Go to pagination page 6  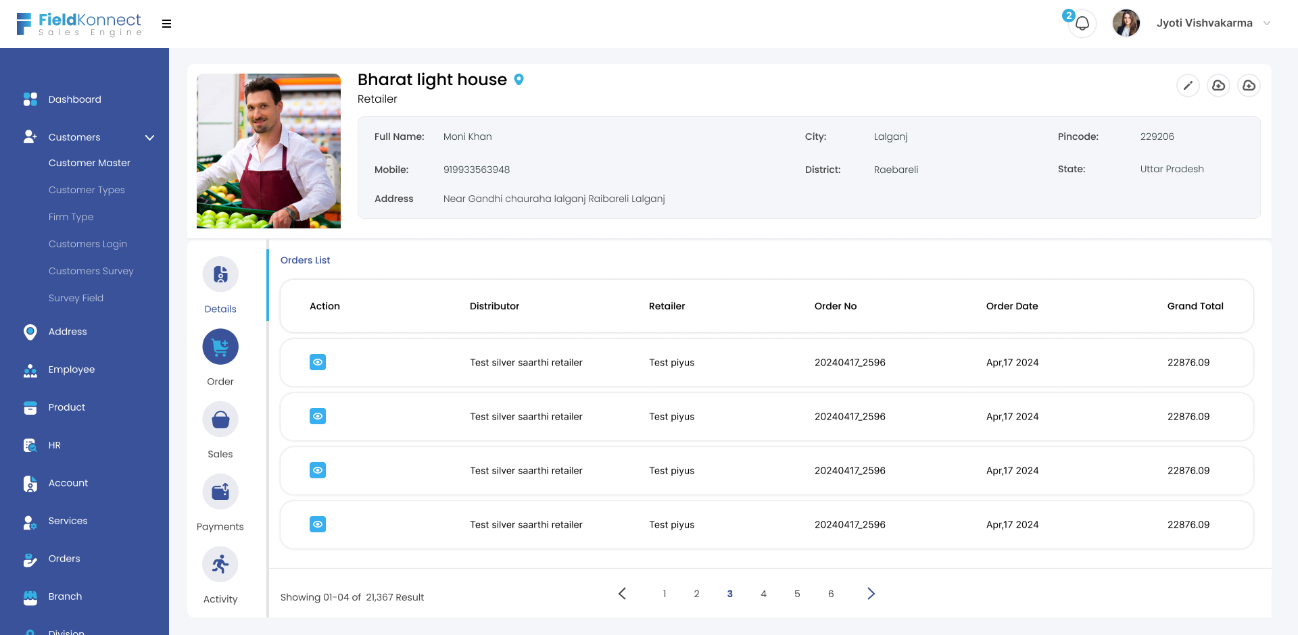(831, 594)
